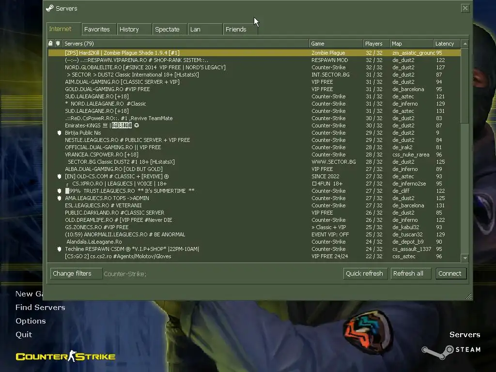Image resolution: width=496 pixels, height=372 pixels.
Task: Select ESL.LEAGUECS.RO # VETERANII server
Action: point(254,205)
